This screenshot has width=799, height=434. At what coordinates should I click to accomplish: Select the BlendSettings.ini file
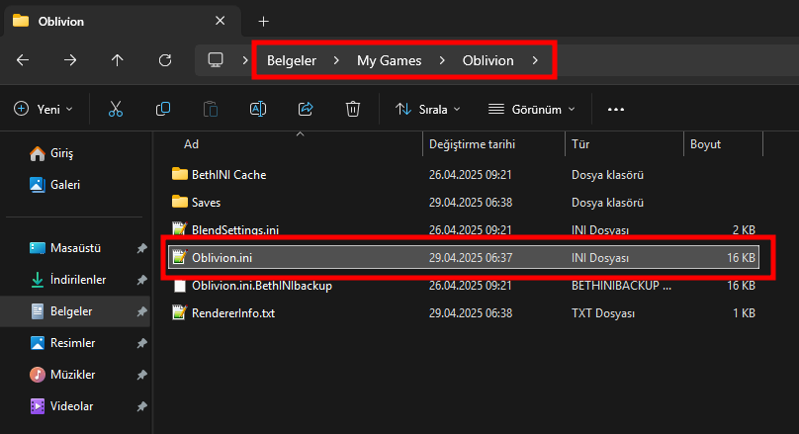point(464,229)
